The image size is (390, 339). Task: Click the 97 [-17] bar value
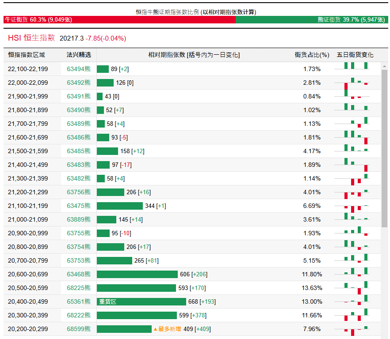coord(122,165)
